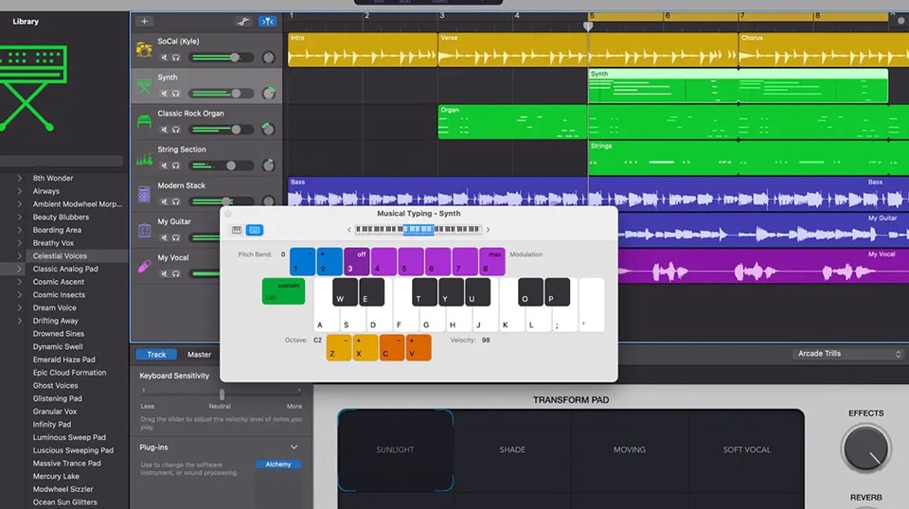
Task: Click the SoCal (Kyle) pan knob
Action: coord(268,58)
